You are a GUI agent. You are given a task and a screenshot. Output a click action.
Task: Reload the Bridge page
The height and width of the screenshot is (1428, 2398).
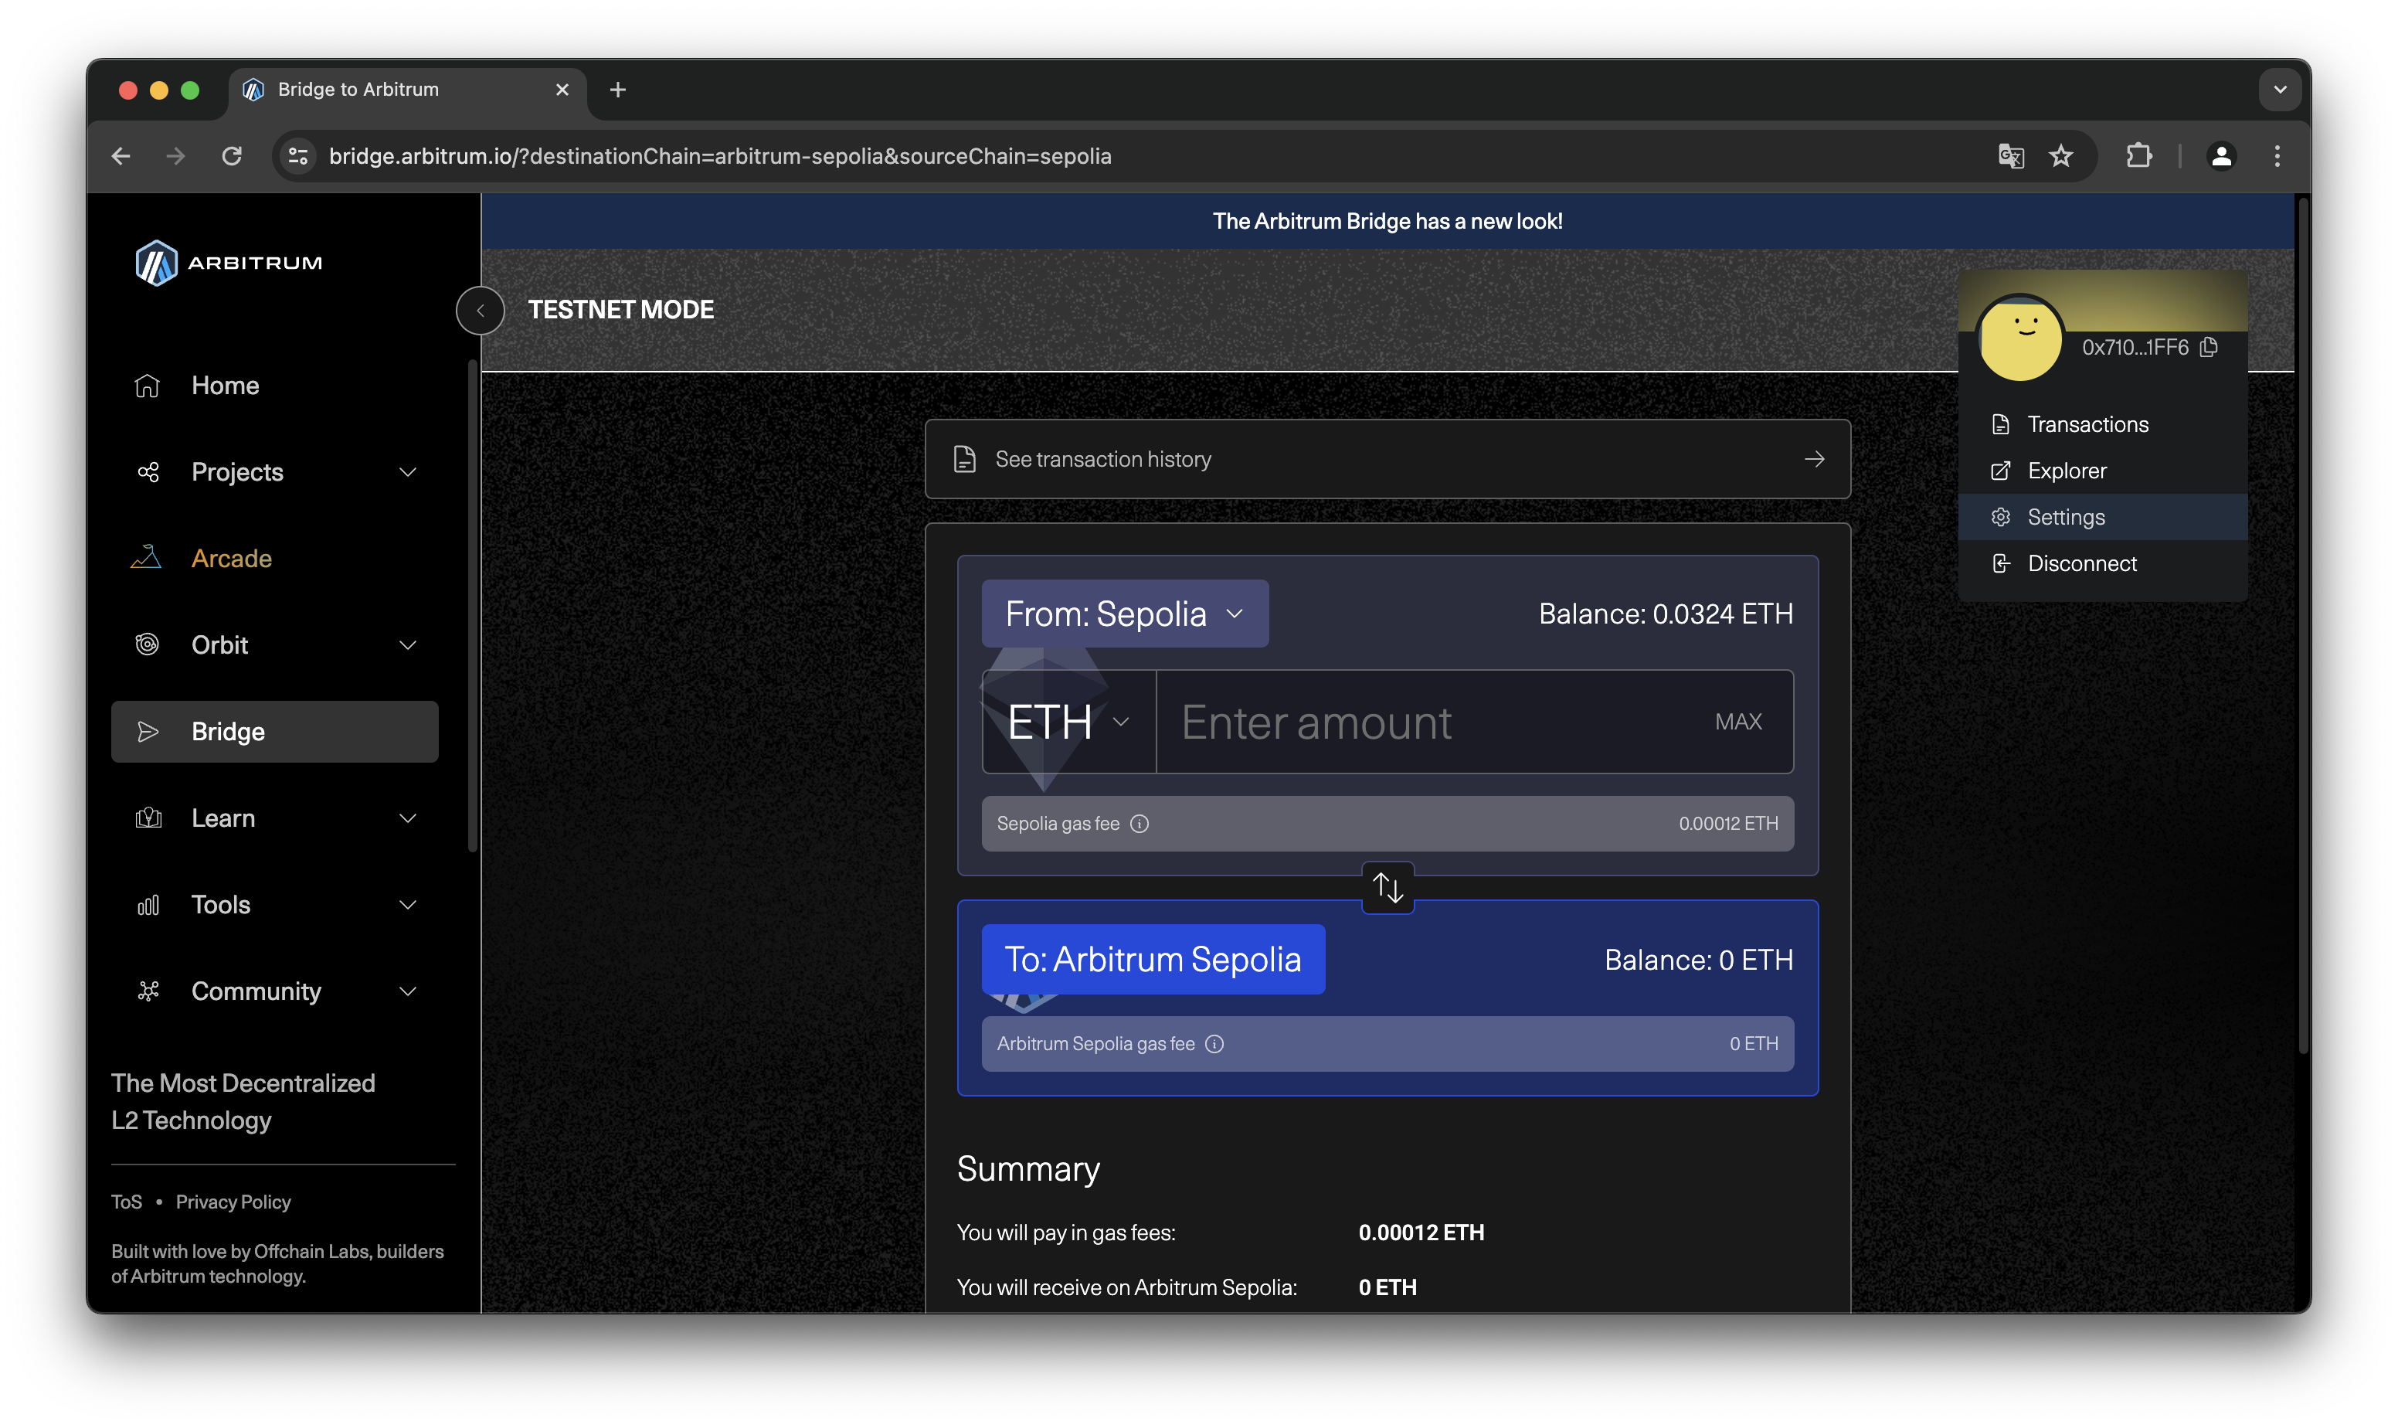pos(232,156)
